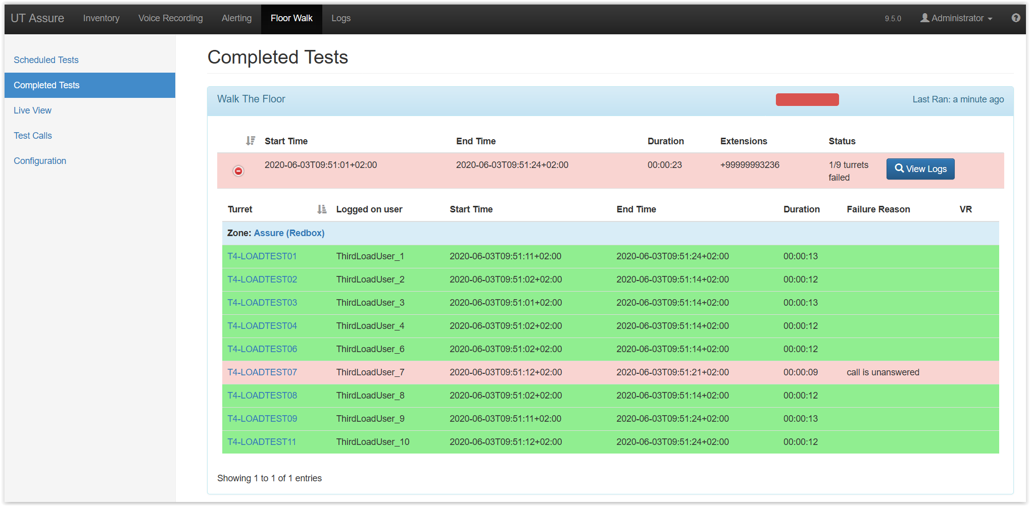Open Live View in sidebar
This screenshot has width=1030, height=506.
click(32, 110)
